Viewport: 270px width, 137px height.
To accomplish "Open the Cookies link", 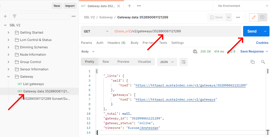I will point(262,43).
